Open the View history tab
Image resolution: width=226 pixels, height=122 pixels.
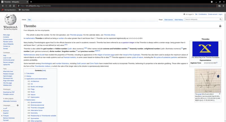(x=179, y=19)
